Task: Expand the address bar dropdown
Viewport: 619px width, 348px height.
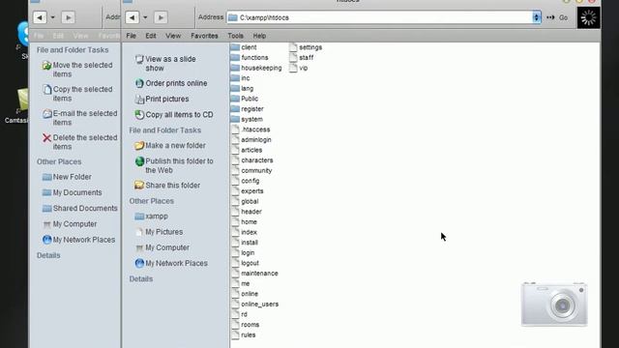Action: click(536, 17)
